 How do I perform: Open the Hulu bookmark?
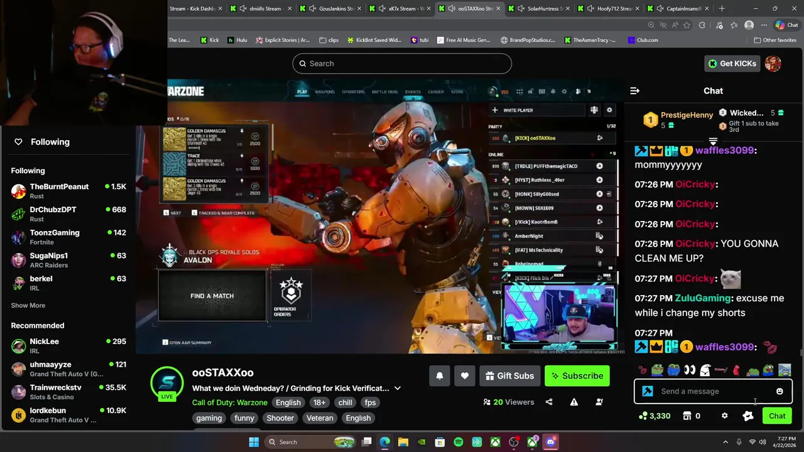(237, 40)
